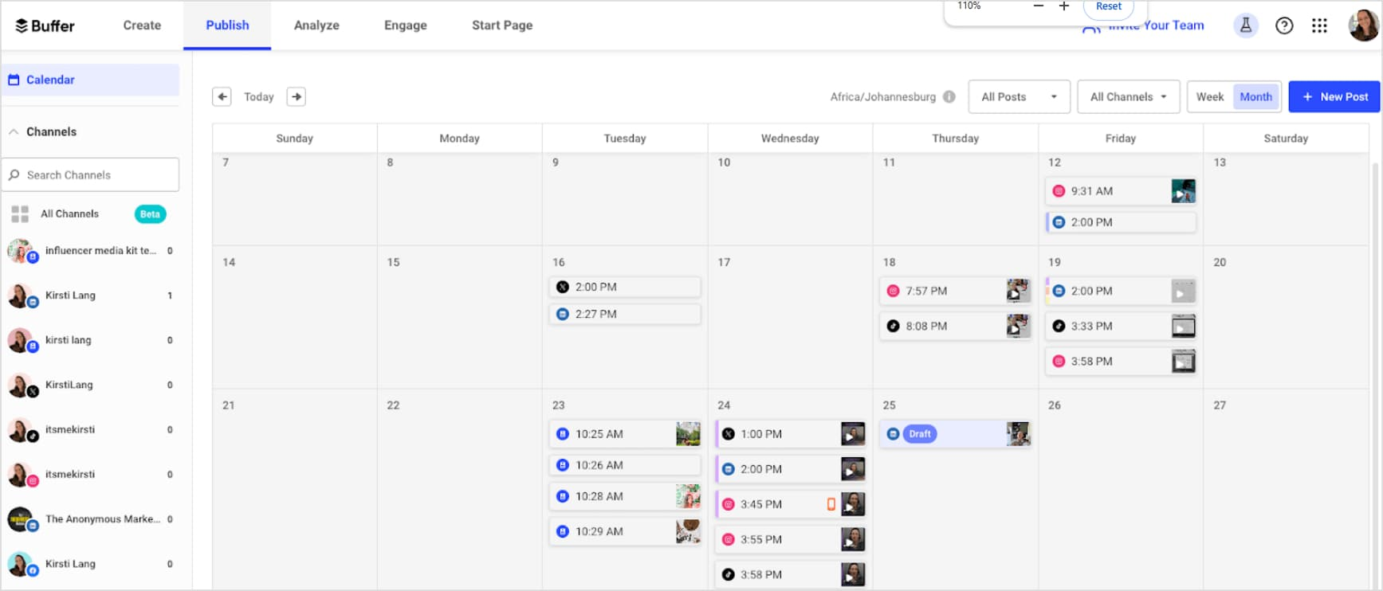The image size is (1383, 591).
Task: Select Calendar in the sidebar
Action: [90, 80]
